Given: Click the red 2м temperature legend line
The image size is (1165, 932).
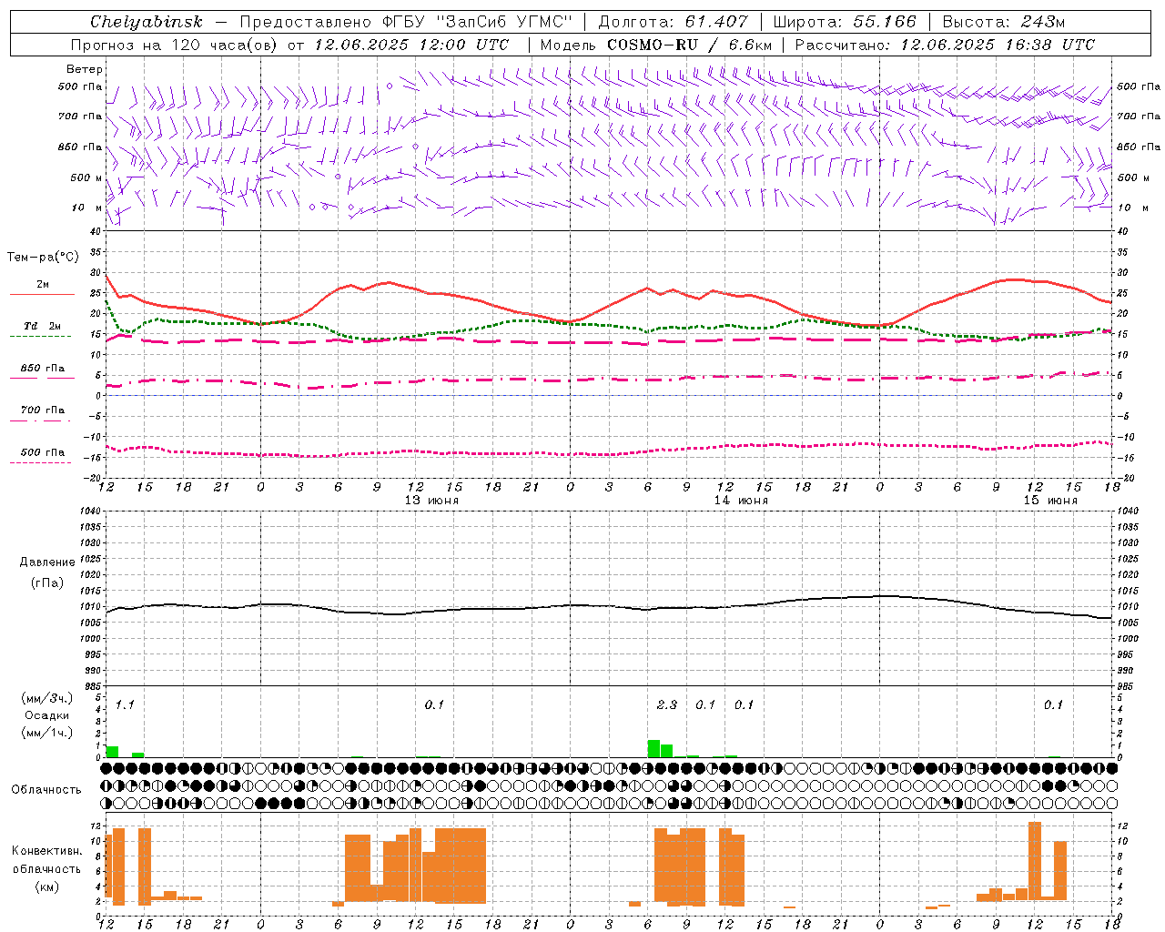Looking at the screenshot, I should click(x=42, y=294).
